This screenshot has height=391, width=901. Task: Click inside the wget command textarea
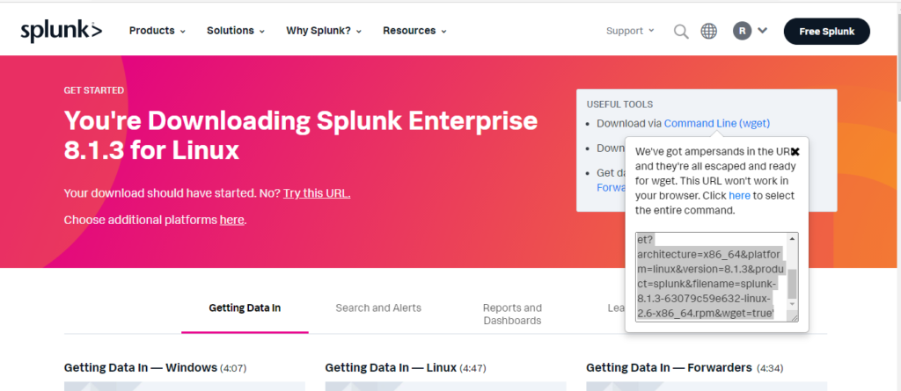pos(711,277)
